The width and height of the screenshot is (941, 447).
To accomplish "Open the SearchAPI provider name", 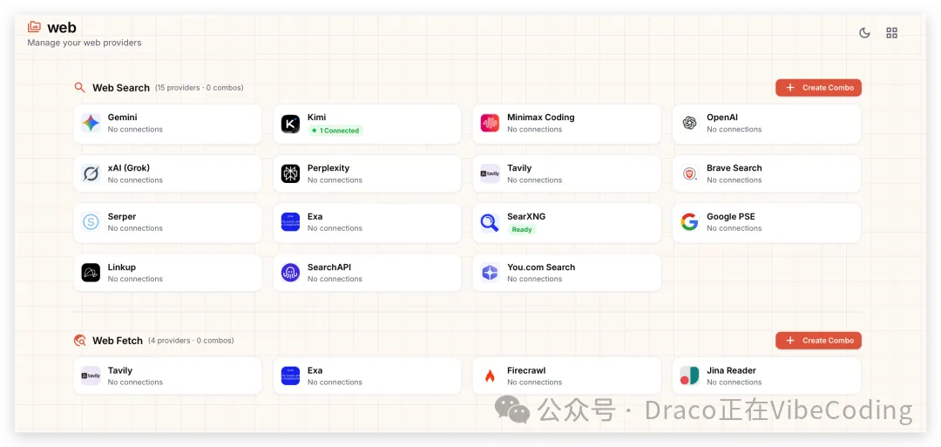I will tap(328, 267).
